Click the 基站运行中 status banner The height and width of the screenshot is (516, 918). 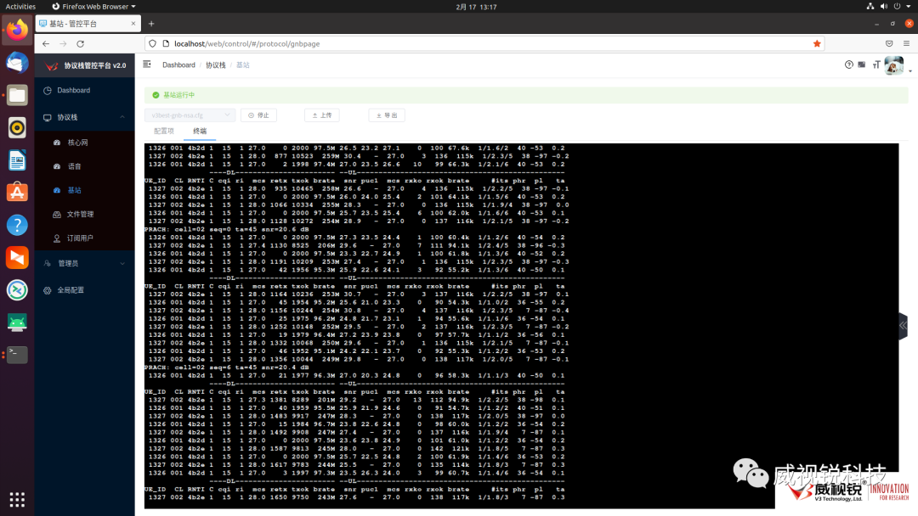click(x=526, y=95)
